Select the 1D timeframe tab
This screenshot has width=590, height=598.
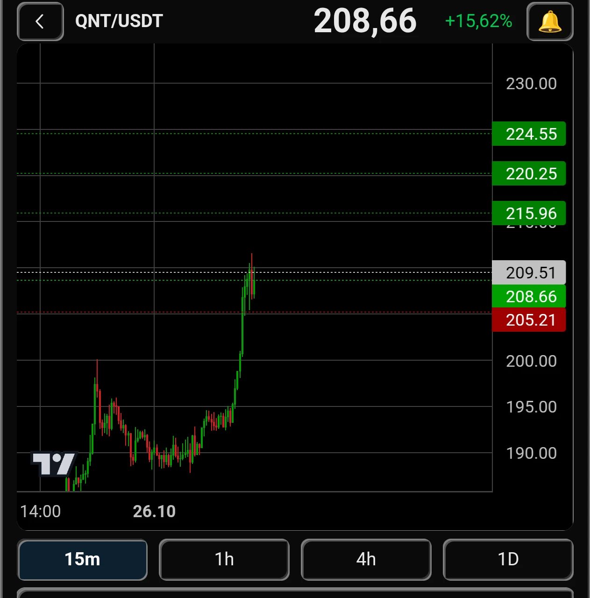(508, 559)
